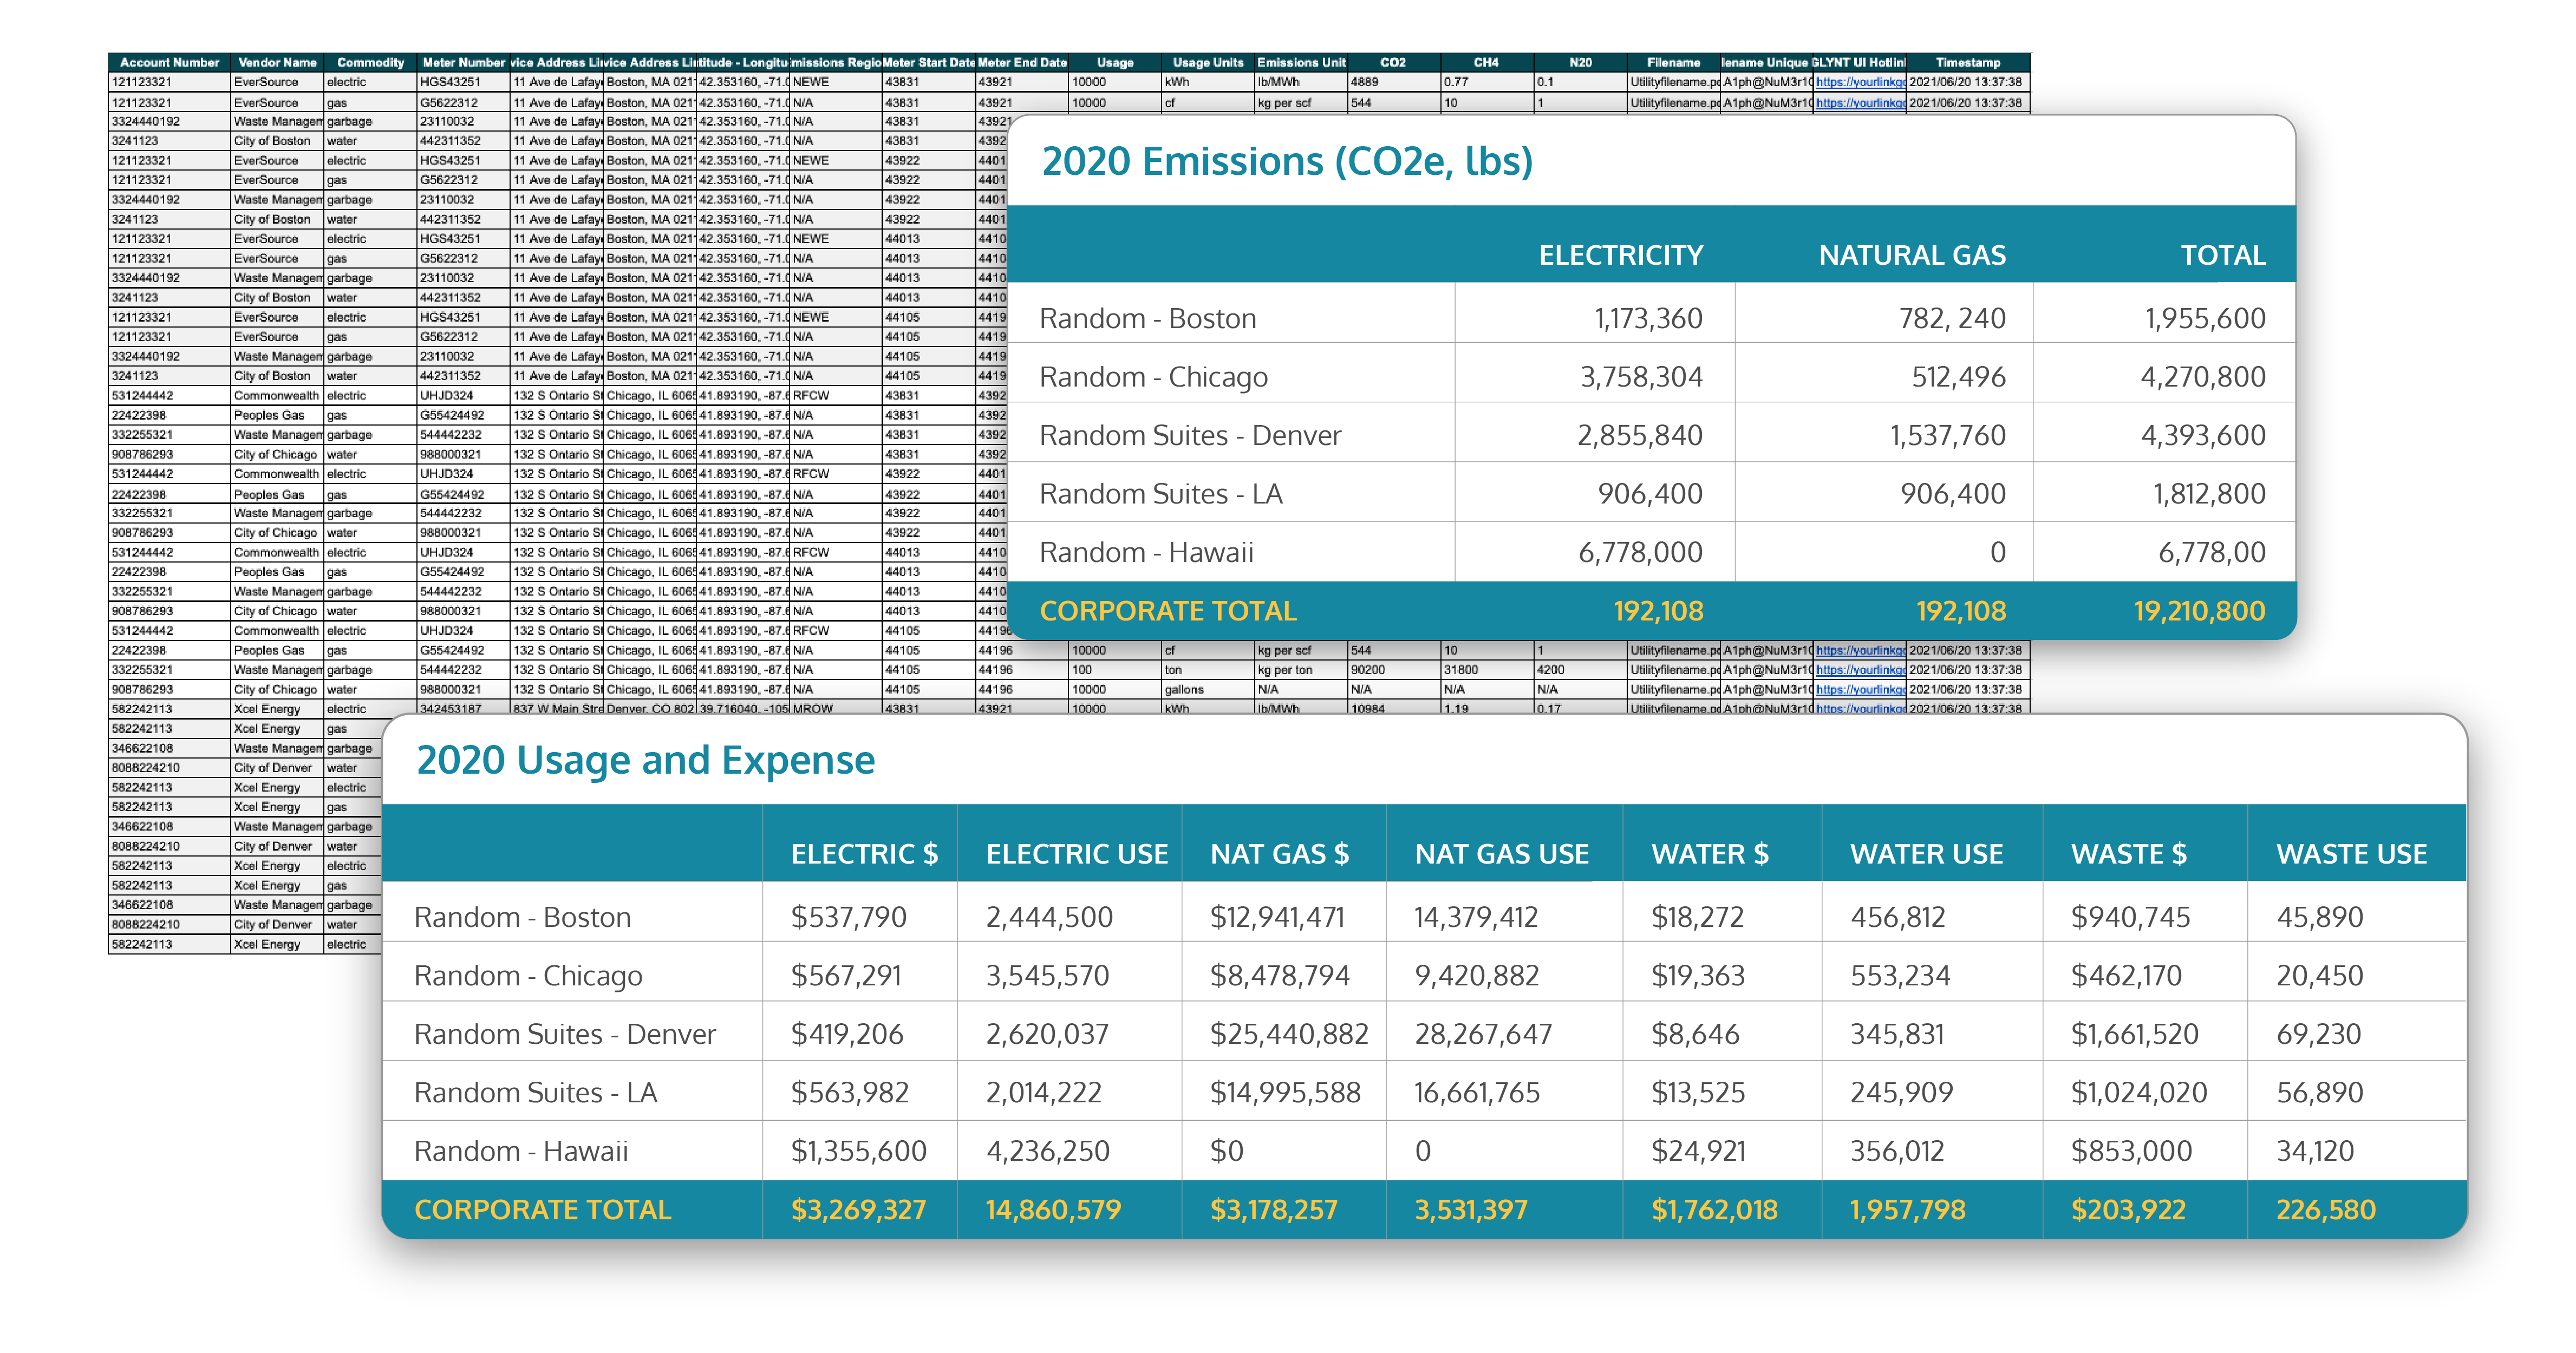Click the NATURAL GAS header in the emissions table
2576x1353 pixels.
point(1911,255)
